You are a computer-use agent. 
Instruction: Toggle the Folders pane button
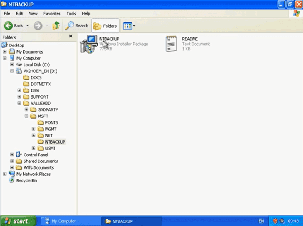[105, 26]
